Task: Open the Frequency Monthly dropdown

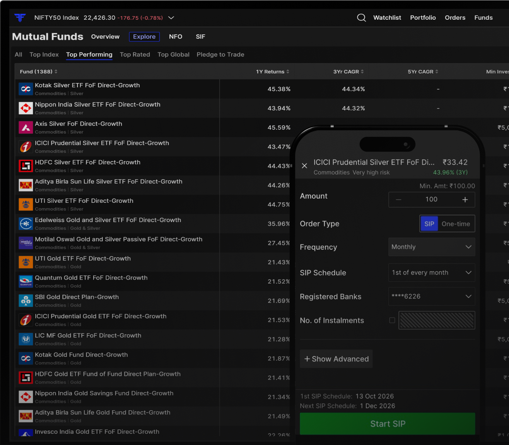Action: (x=432, y=247)
